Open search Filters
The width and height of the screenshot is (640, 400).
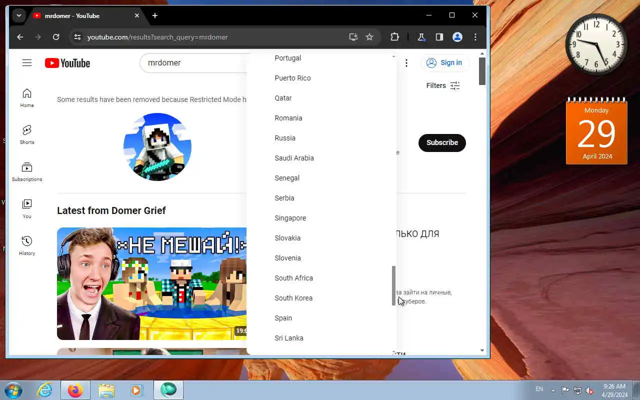443,85
